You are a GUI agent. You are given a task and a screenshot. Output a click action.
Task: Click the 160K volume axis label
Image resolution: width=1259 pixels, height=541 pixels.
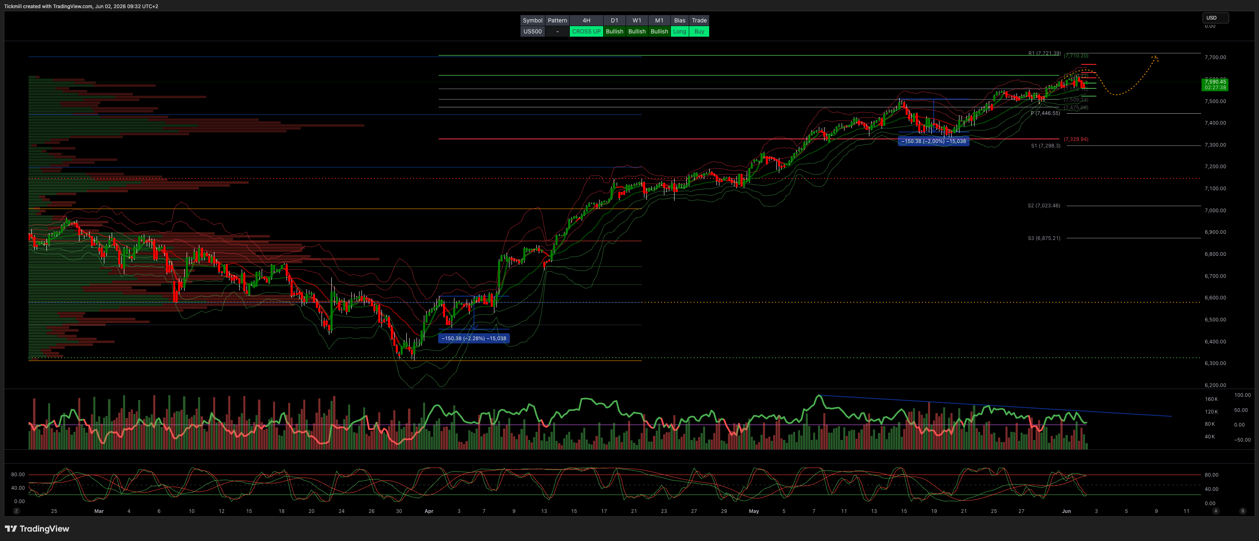[1211, 399]
